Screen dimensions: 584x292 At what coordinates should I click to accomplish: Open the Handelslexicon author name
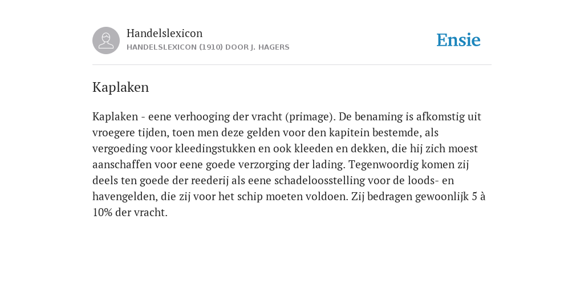pyautogui.click(x=165, y=33)
